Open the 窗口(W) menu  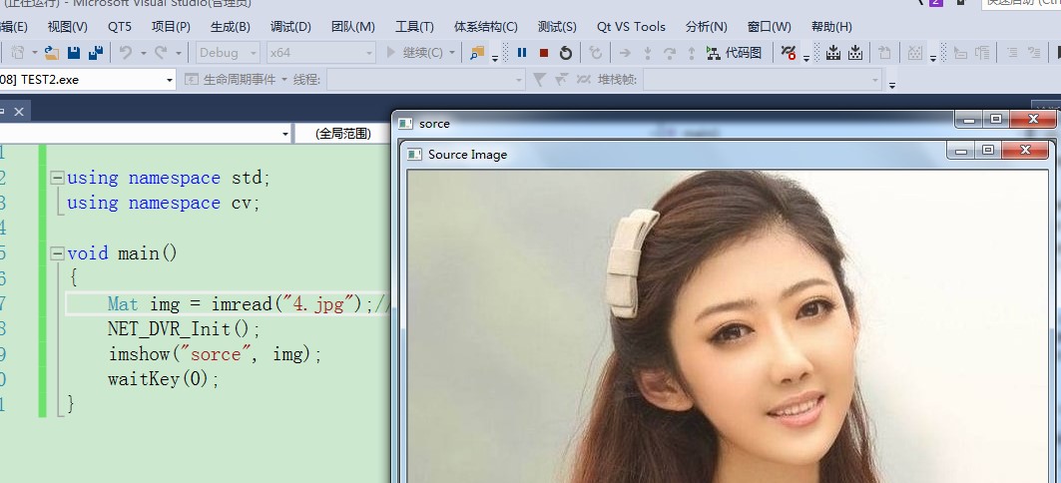pyautogui.click(x=770, y=26)
